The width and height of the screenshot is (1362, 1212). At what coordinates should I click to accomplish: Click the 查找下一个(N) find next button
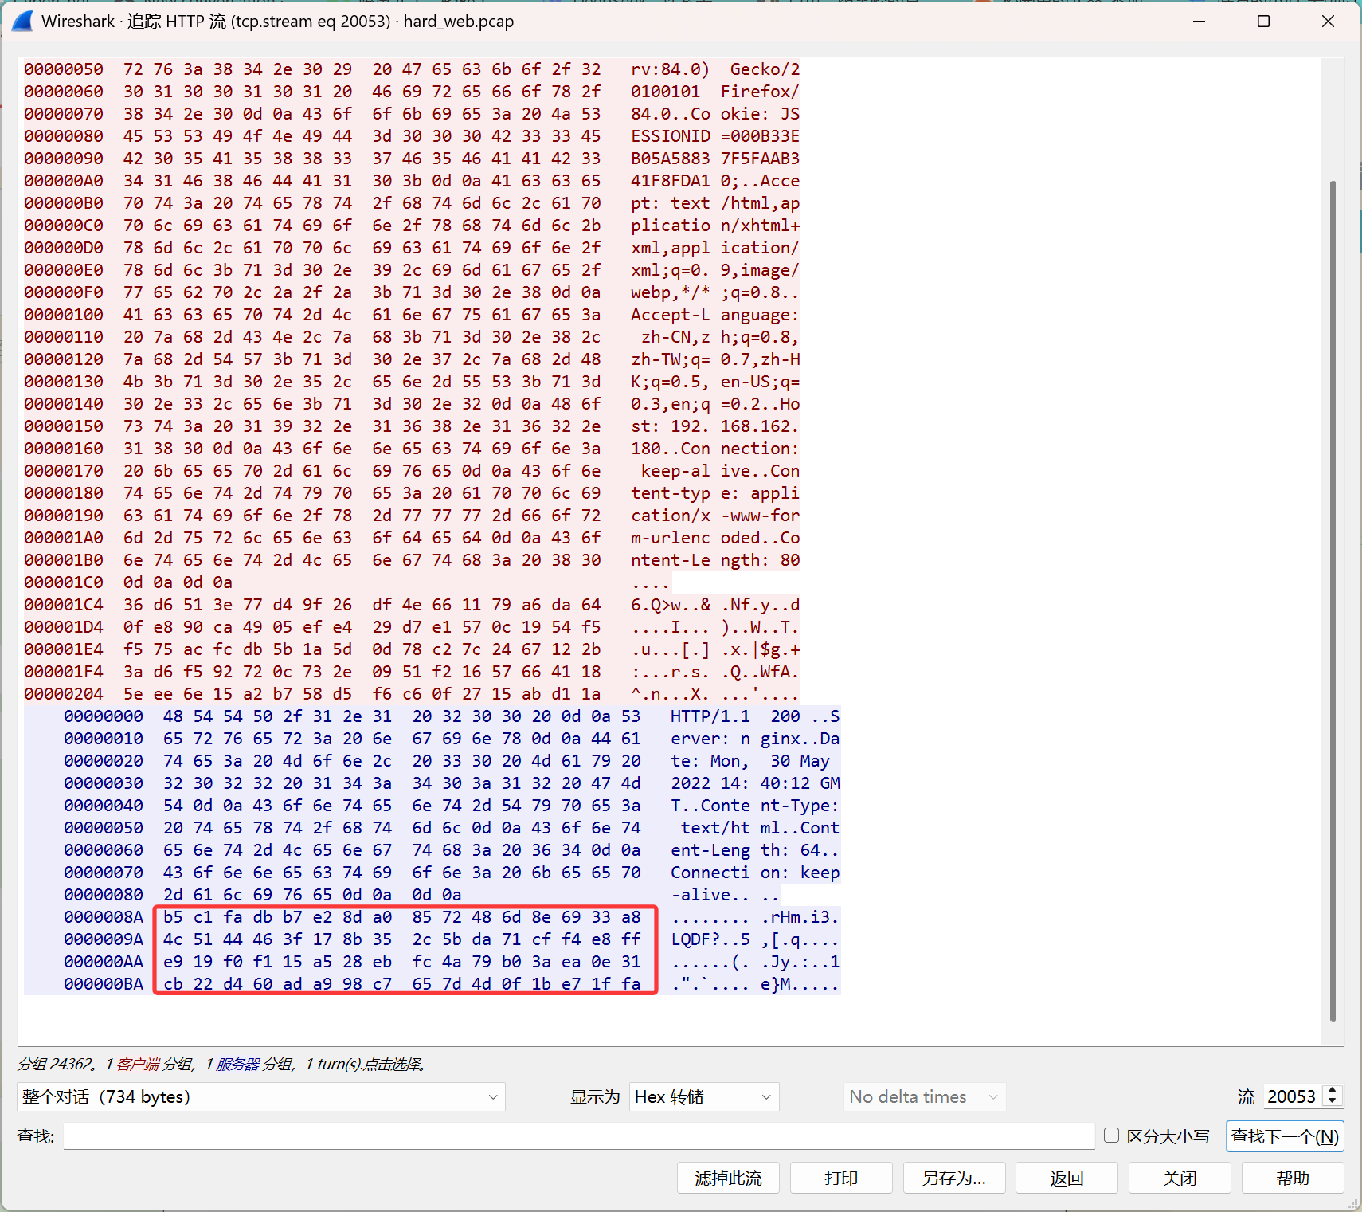(x=1285, y=1136)
